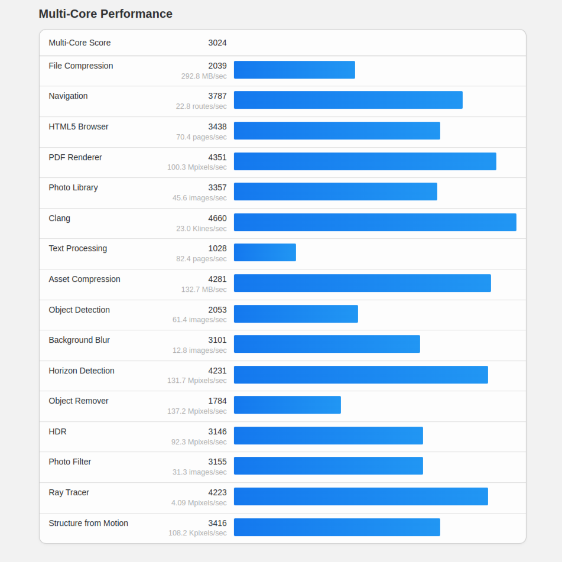Click the HTML5 Browser row label
Viewport: 562px width, 562px height.
tap(79, 126)
